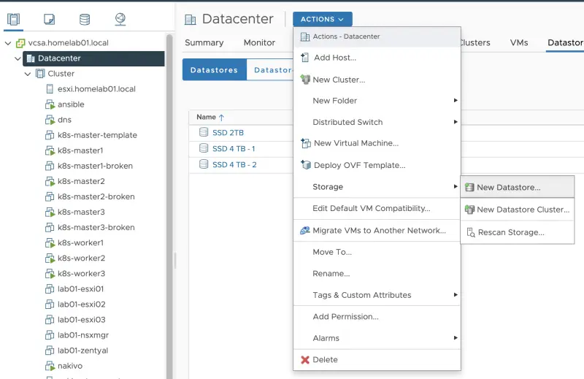Expand the New Folder submenu arrow
The image size is (584, 379).
456,100
